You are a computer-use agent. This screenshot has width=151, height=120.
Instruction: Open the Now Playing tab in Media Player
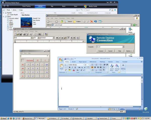[x=26, y=6]
